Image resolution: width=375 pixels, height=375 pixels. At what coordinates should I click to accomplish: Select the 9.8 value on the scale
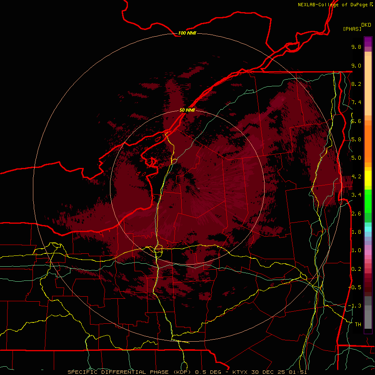coord(356,47)
